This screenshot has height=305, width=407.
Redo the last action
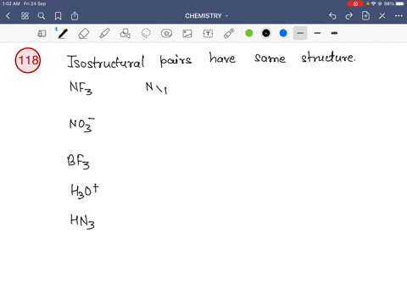(349, 16)
